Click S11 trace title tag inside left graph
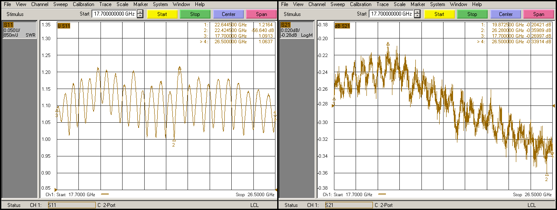This screenshot has width=557, height=210. (x=64, y=26)
